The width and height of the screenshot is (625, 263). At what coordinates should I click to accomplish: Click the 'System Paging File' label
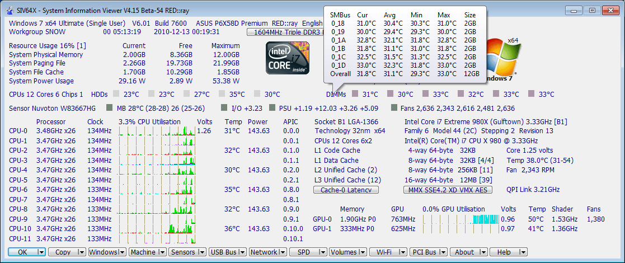pyautogui.click(x=37, y=63)
